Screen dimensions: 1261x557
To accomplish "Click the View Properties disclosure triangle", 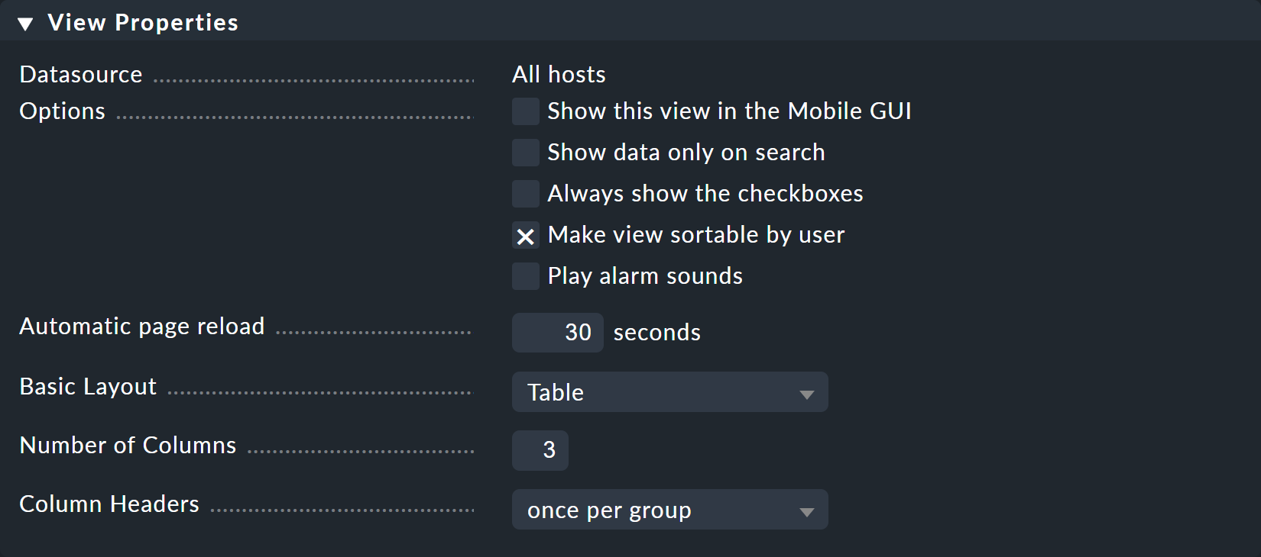I will [25, 22].
